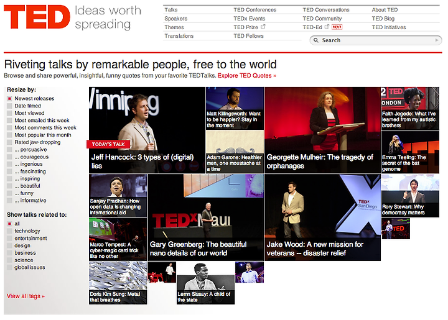Select the Most viewed checkbox
Image resolution: width=448 pixels, height=320 pixels.
pos(9,113)
